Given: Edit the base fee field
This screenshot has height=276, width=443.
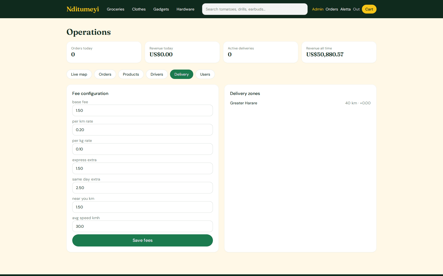Looking at the screenshot, I should [143, 110].
